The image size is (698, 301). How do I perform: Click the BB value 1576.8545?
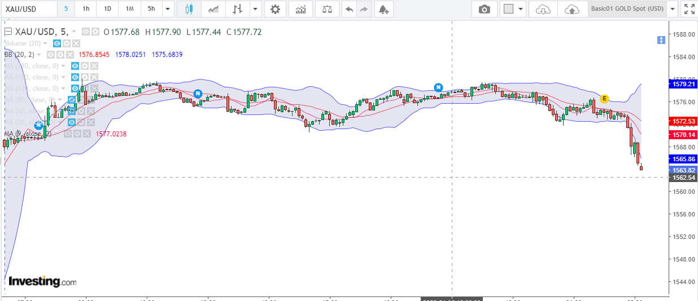click(94, 55)
